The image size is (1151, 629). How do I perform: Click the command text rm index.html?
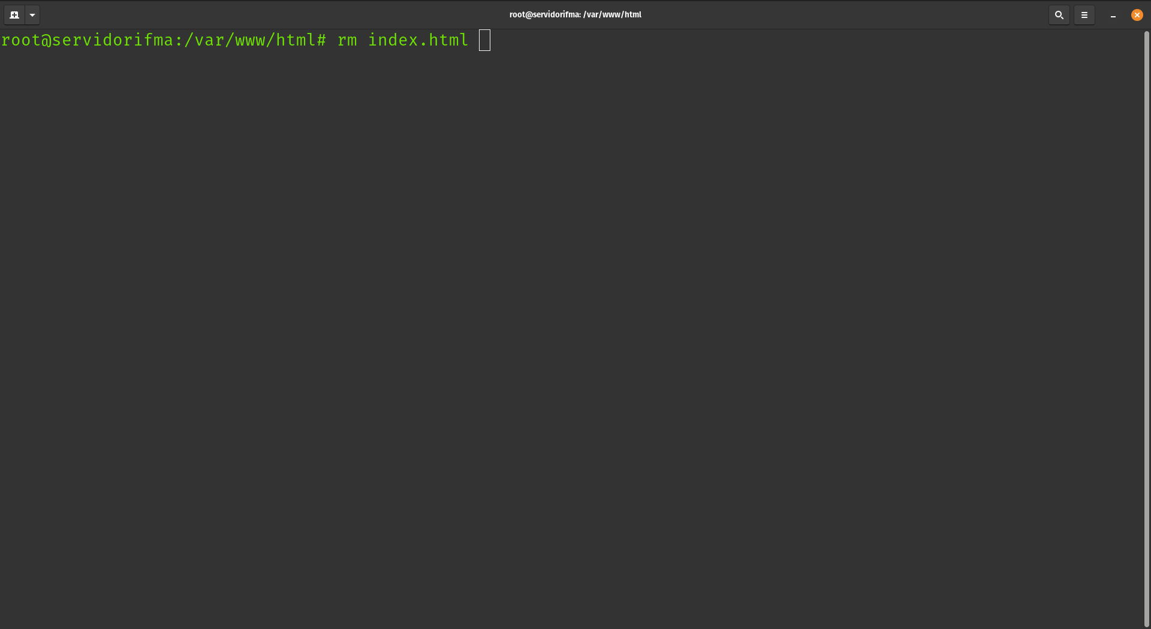point(402,40)
